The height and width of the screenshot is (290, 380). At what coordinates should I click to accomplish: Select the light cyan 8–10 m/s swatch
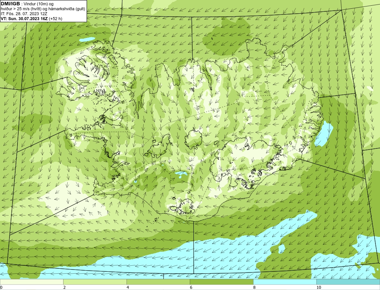pyautogui.click(x=285, y=282)
